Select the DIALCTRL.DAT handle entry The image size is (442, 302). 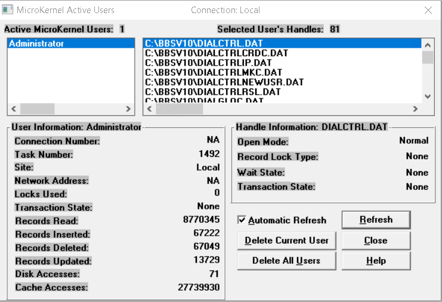point(204,44)
